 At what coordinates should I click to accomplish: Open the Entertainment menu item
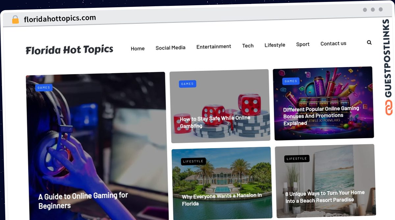(x=214, y=47)
